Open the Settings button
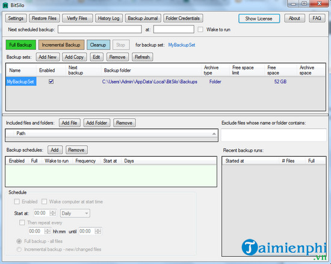331x264 pixels. click(x=16, y=18)
